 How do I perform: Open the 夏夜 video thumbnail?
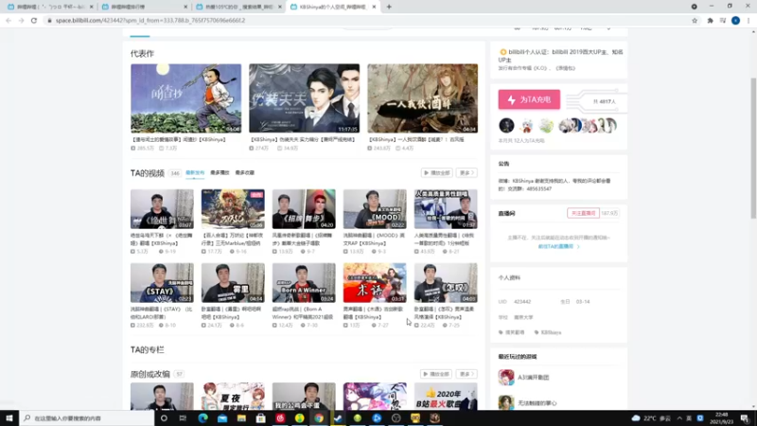tap(233, 397)
